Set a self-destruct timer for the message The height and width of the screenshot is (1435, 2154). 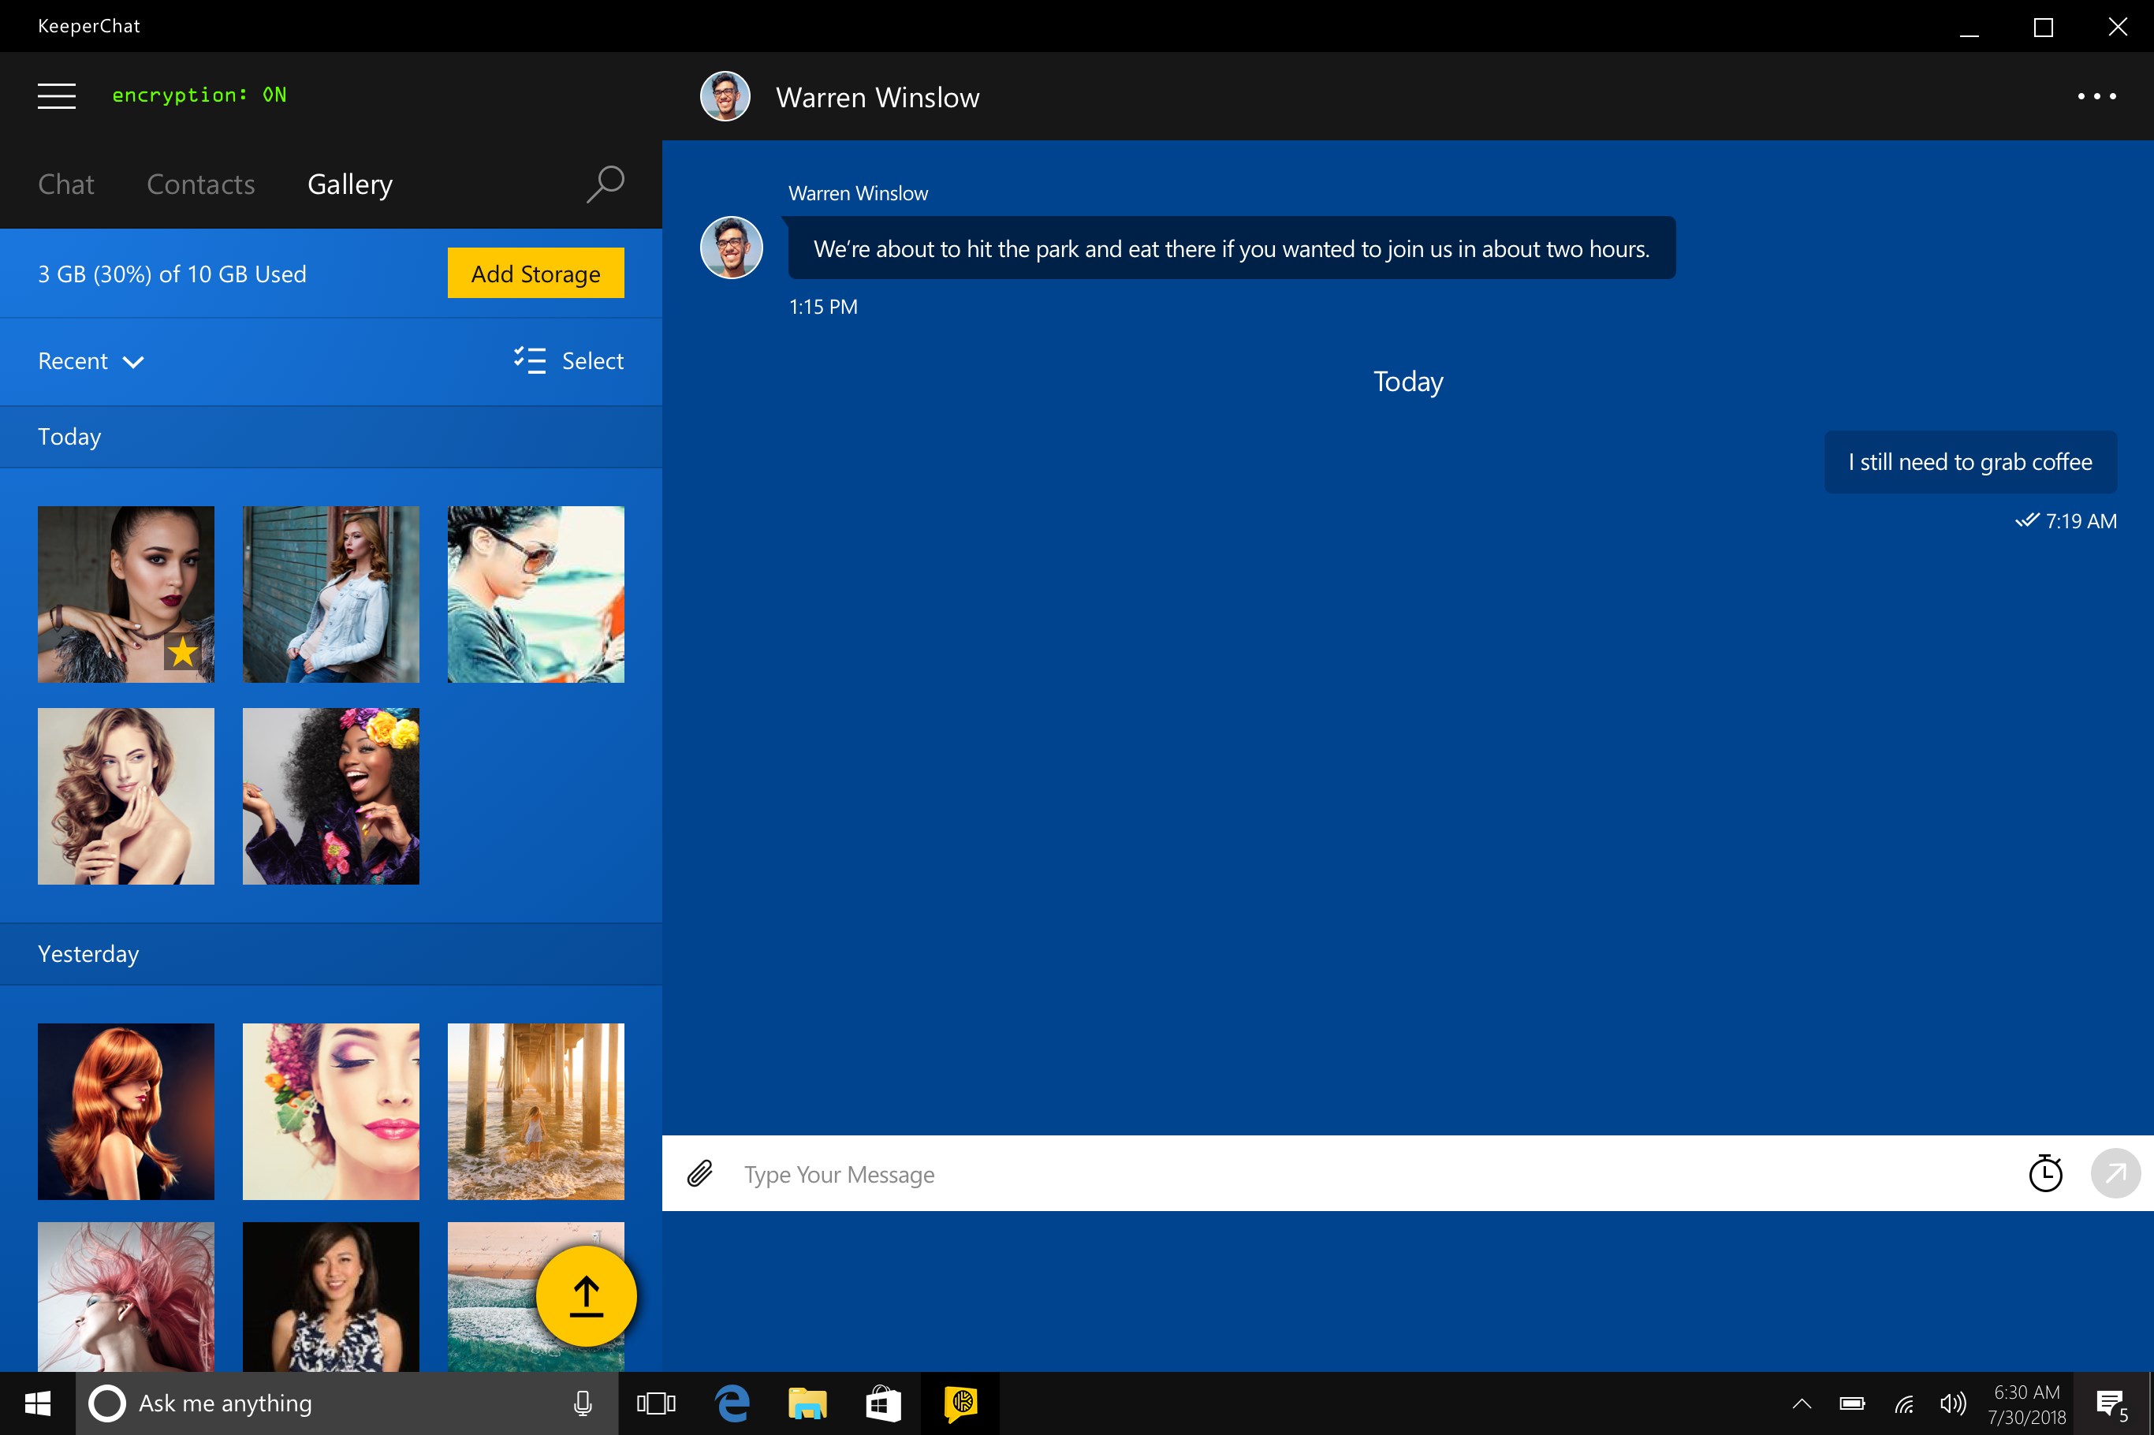[x=2046, y=1173]
